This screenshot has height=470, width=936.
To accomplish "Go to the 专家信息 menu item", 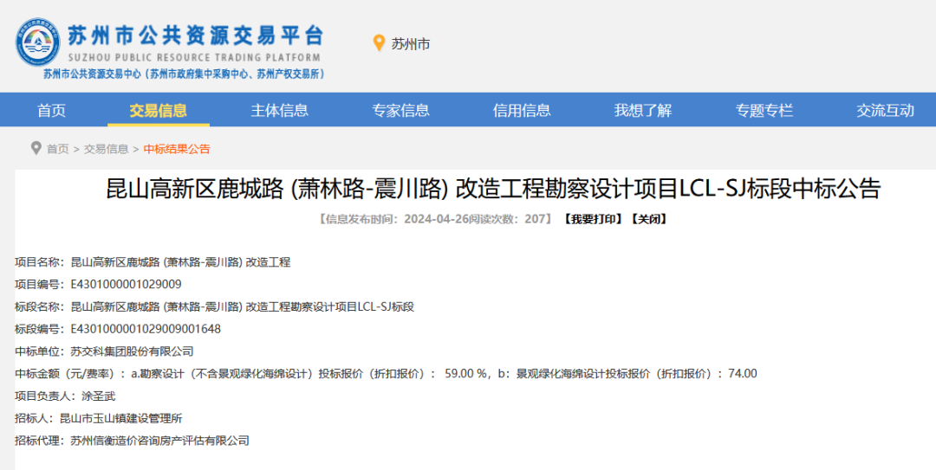I will 400,110.
